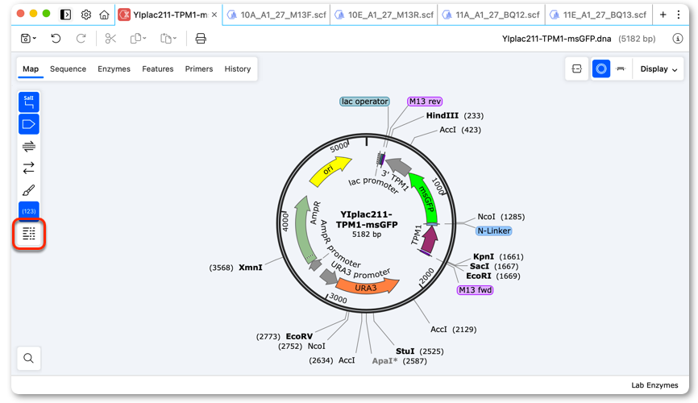Toggle the (123) numbering button

click(29, 211)
